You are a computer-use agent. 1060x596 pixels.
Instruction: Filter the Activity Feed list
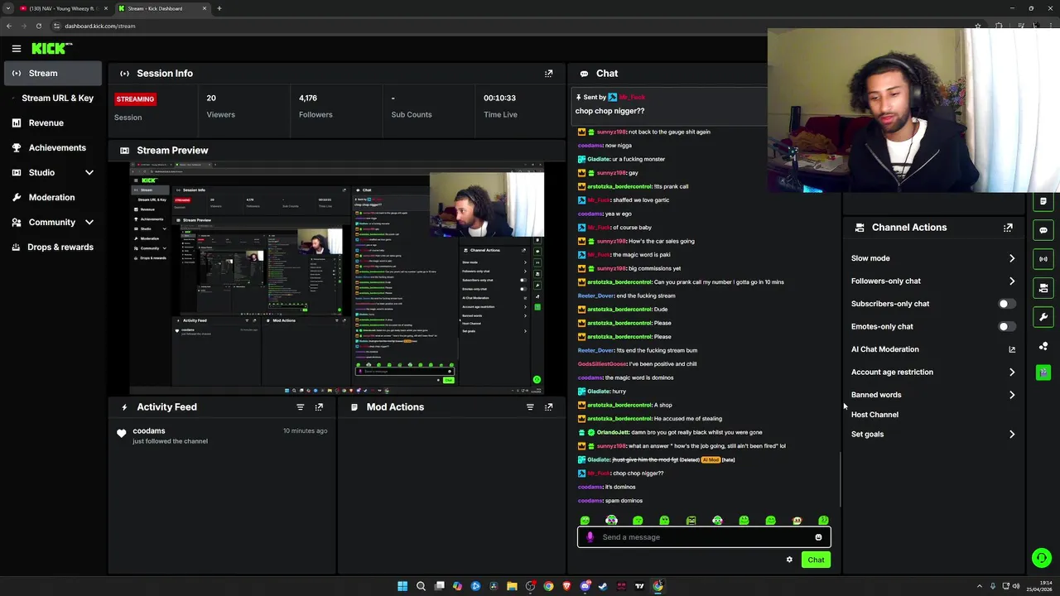click(x=301, y=407)
